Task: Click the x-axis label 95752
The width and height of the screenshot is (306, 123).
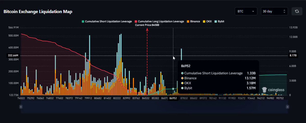Action: (x=280, y=98)
